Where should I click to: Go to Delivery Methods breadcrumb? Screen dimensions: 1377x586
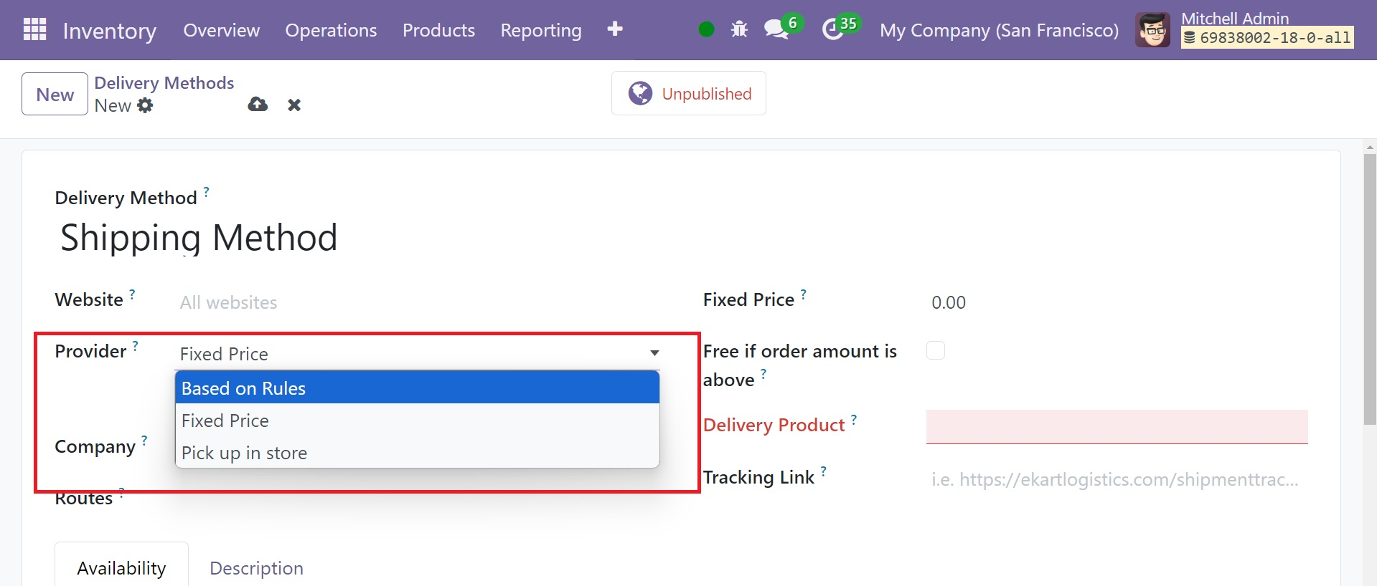[x=164, y=82]
